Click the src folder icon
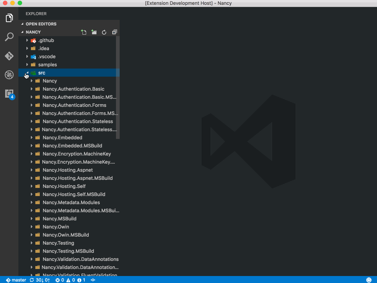 pos(34,73)
